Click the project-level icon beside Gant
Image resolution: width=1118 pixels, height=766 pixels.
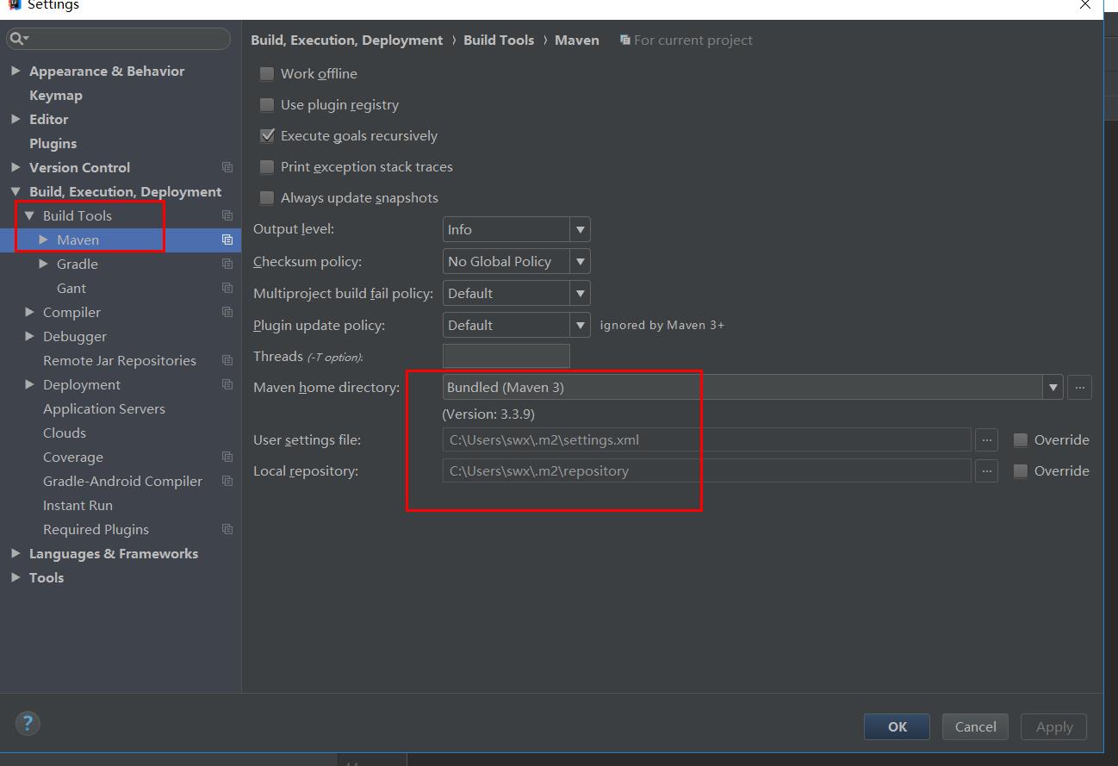(x=227, y=288)
